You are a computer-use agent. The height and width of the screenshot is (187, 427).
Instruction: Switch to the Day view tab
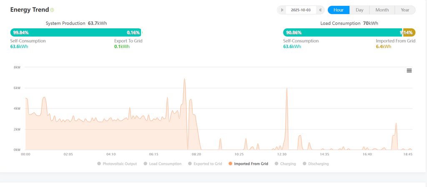(359, 10)
